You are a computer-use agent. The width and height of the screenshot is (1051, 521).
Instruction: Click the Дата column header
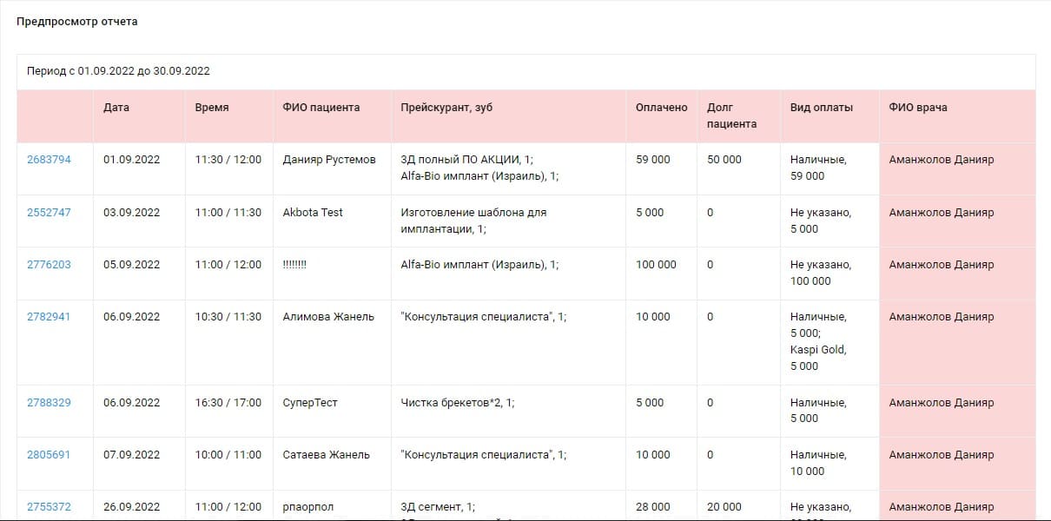point(116,108)
